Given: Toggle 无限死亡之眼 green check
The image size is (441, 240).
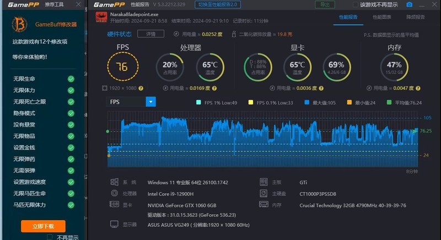Looking at the screenshot, I should click(71, 102).
